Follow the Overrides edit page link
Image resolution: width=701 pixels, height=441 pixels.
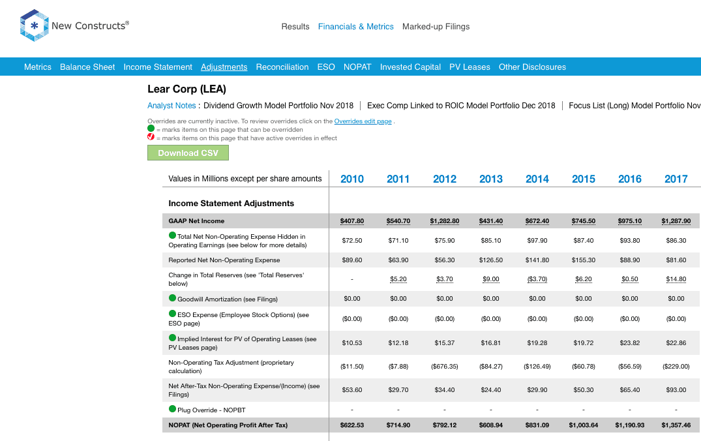[363, 121]
